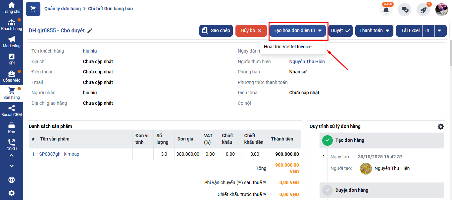Open Khách hàng module in sidebar
This screenshot has height=200, width=452.
click(12, 25)
